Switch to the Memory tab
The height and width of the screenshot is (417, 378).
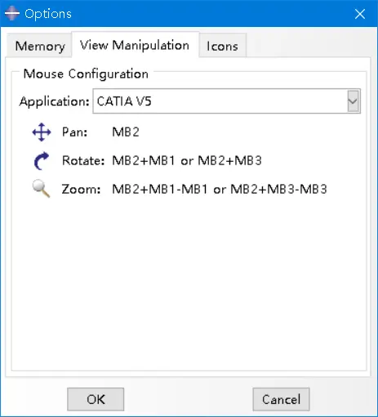(x=40, y=46)
